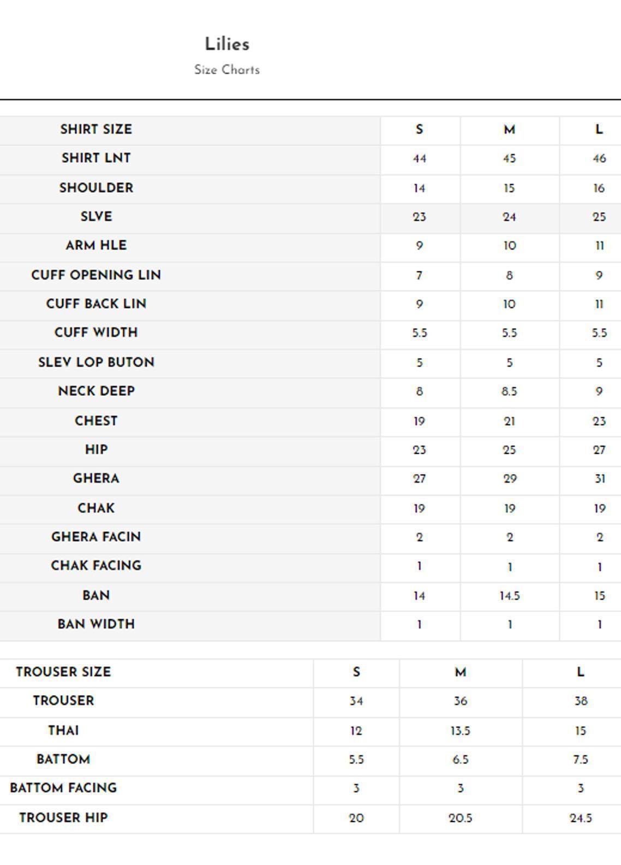Click the CHEST row label
This screenshot has height=865, width=621.
(x=96, y=421)
